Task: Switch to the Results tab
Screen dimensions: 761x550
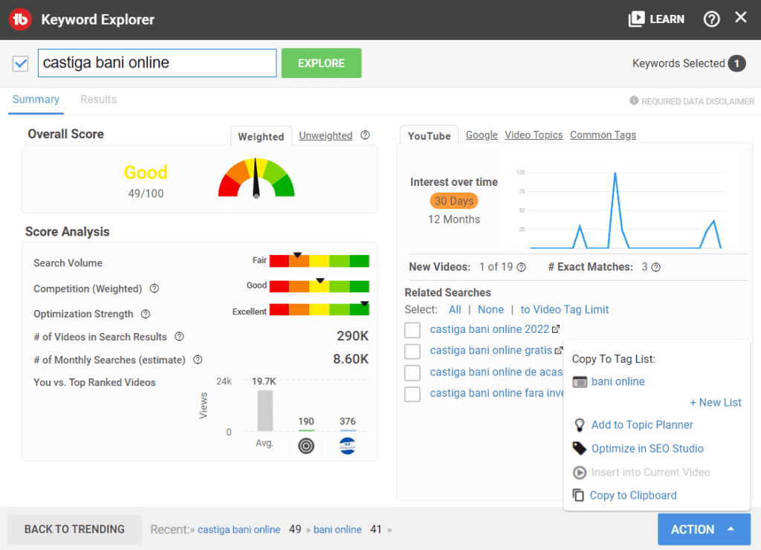Action: [98, 100]
